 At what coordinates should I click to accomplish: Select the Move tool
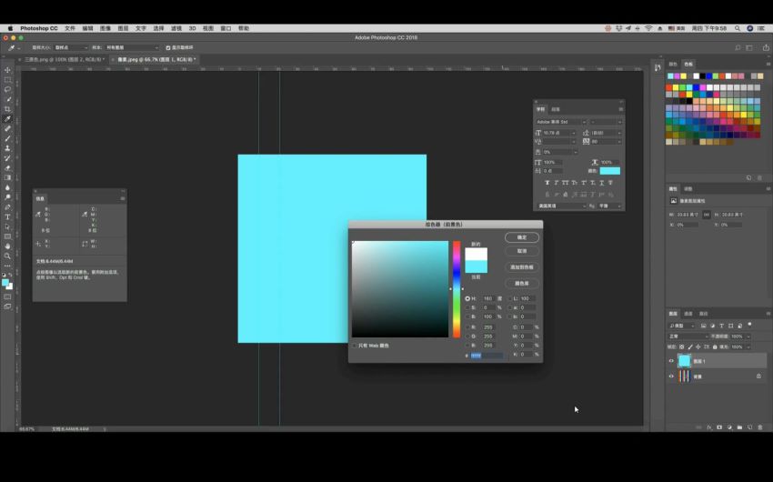pyautogui.click(x=7, y=70)
